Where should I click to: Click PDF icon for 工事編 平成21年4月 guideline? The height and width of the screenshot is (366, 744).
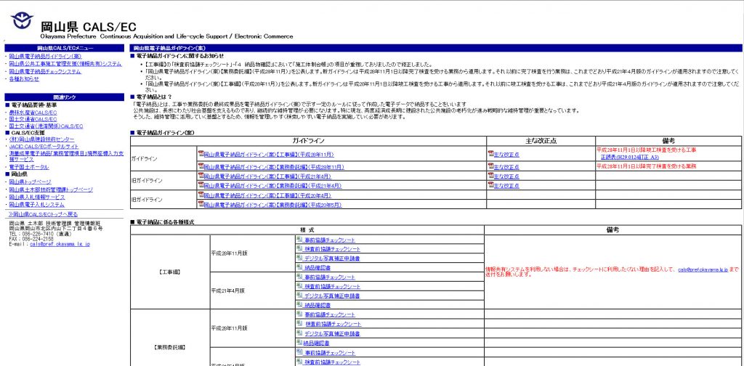click(201, 176)
